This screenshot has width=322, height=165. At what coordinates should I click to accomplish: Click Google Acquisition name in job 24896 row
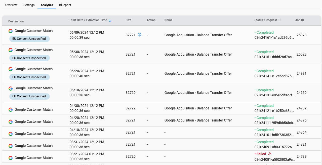pos(198,120)
